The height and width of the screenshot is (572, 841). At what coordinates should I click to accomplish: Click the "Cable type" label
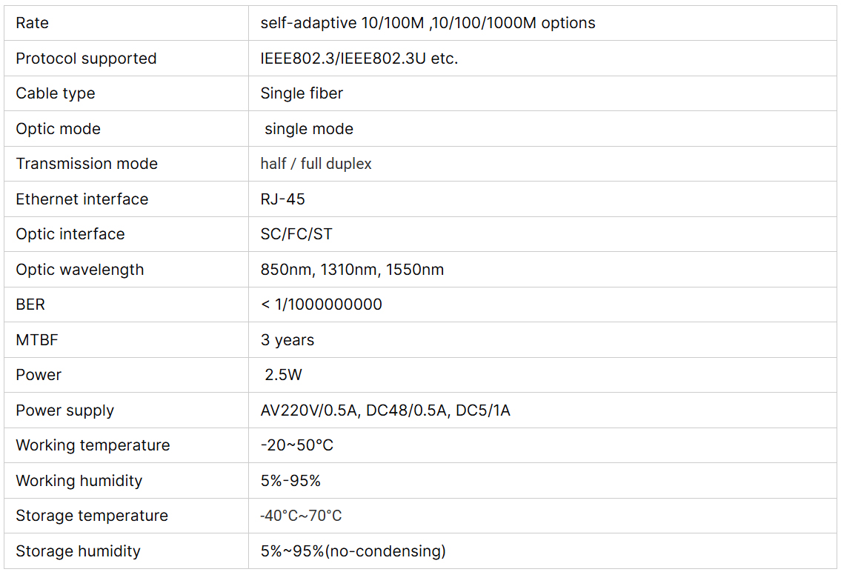pos(56,93)
